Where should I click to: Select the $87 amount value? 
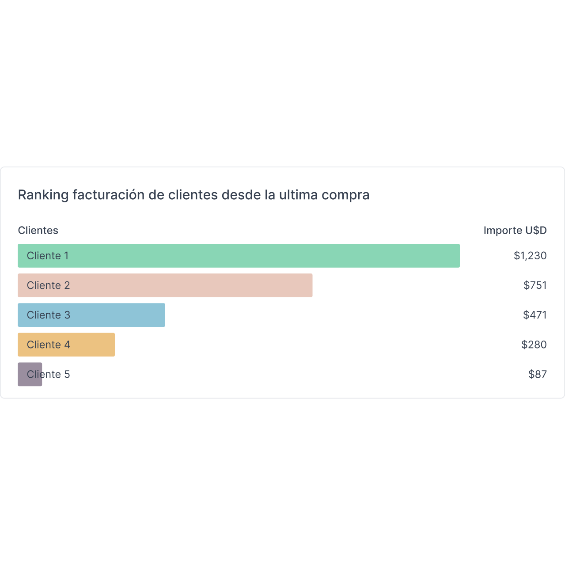(x=537, y=374)
